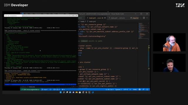Expand the TIMELINE panel section
The width and height of the screenshot is (188, 105).
tap(31, 87)
